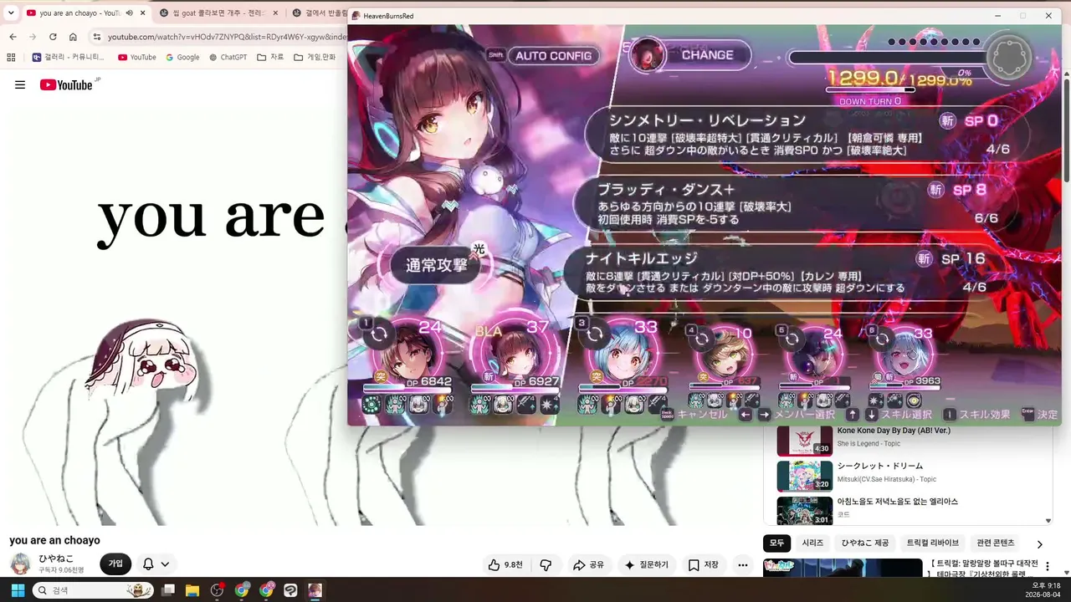
Task: Click the right arrow member select key
Action: [x=764, y=414]
